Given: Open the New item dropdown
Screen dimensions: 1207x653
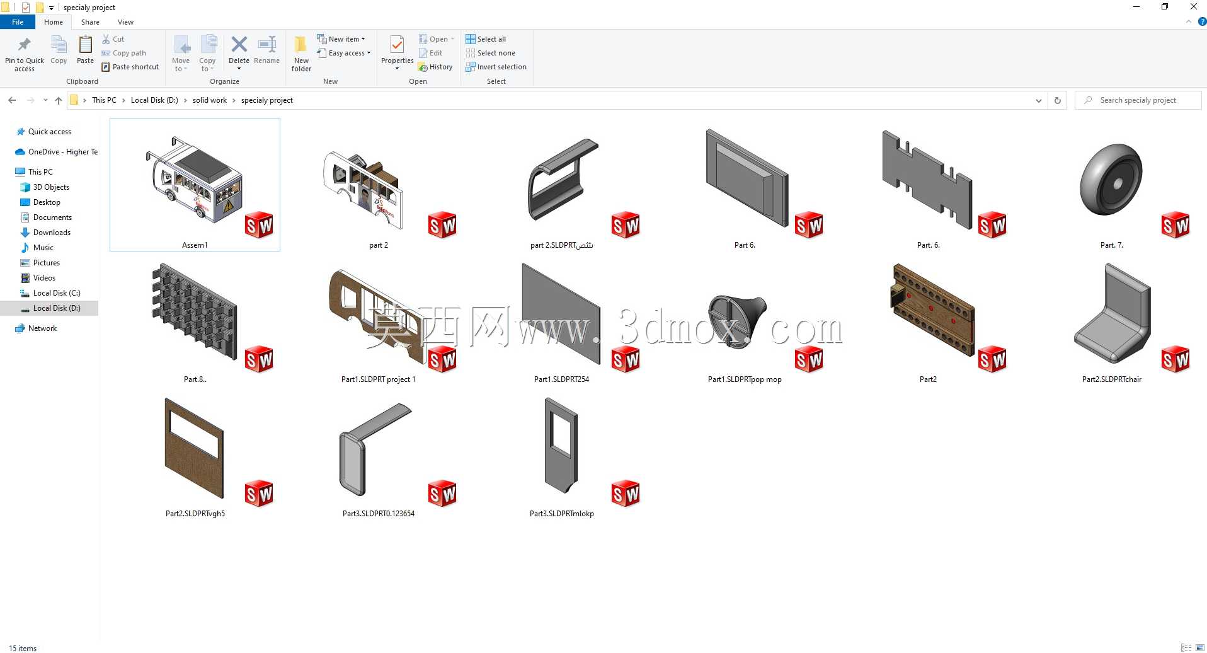Looking at the screenshot, I should coord(341,39).
